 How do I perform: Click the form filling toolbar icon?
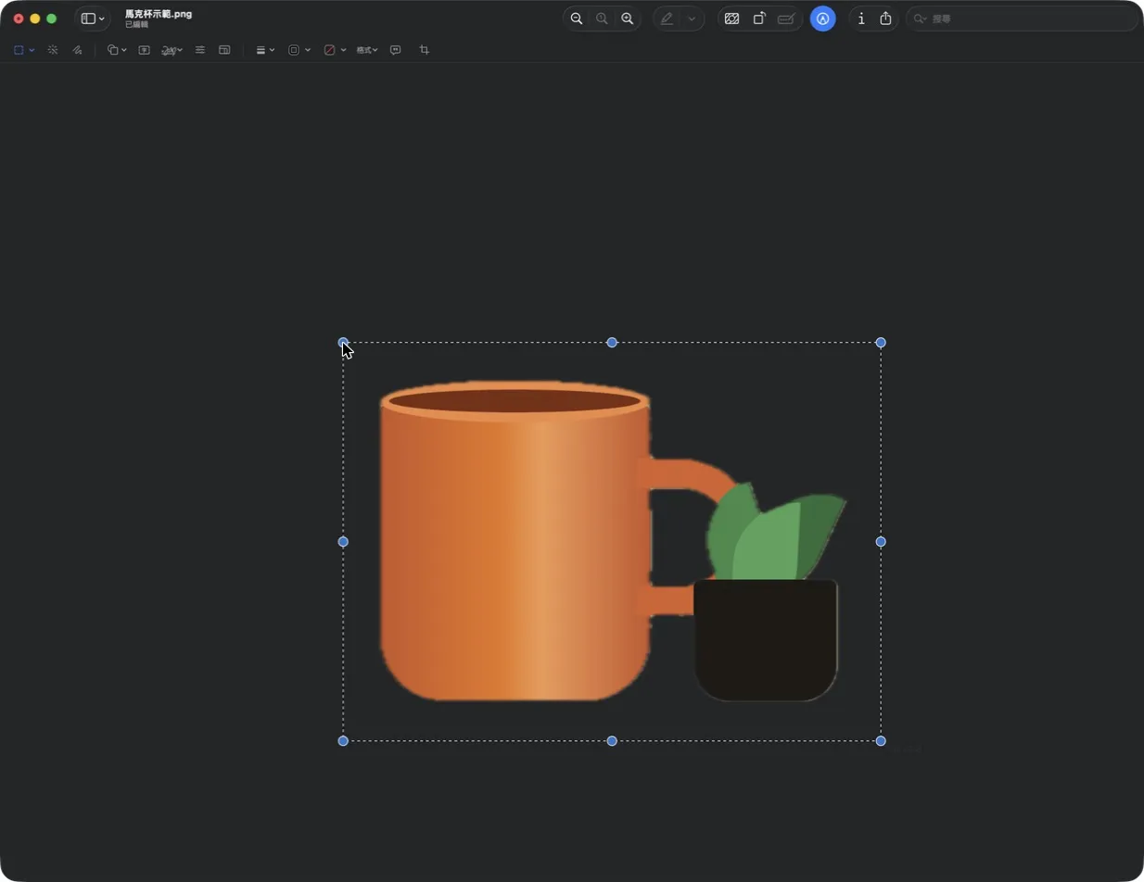pyautogui.click(x=786, y=19)
